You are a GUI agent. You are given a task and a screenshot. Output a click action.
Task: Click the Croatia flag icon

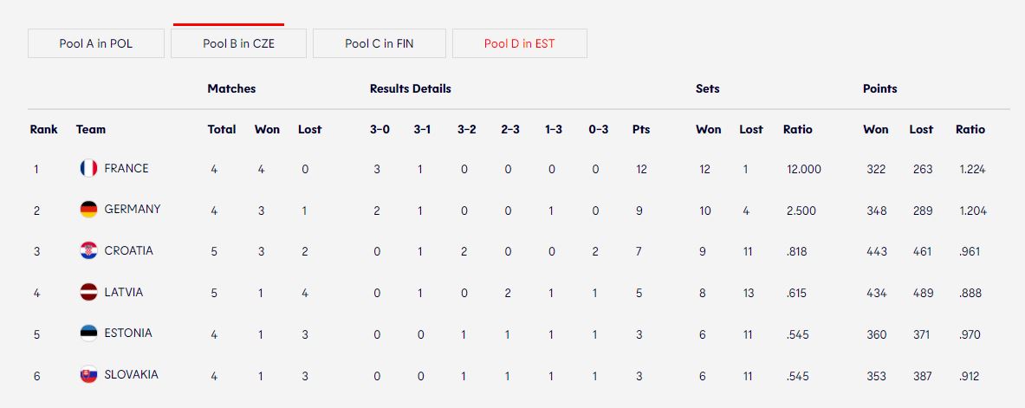click(x=89, y=251)
